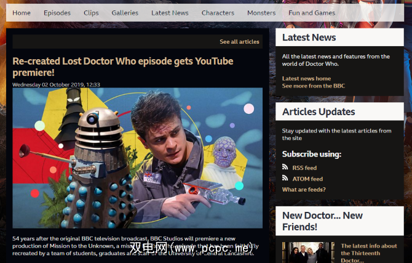Click the Stay updated with the latest articles text
The image size is (412, 263).
pos(336,134)
